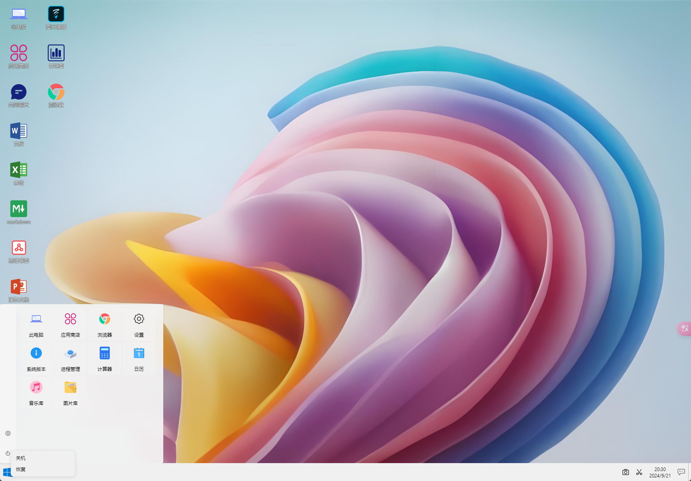Open the Excel 表格 desktop icon
The image size is (691, 481).
(x=19, y=174)
